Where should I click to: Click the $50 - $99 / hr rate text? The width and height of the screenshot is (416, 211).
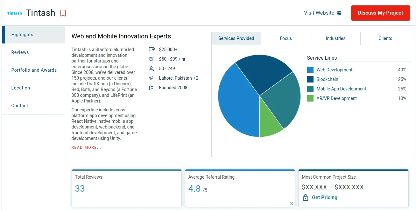172,59
